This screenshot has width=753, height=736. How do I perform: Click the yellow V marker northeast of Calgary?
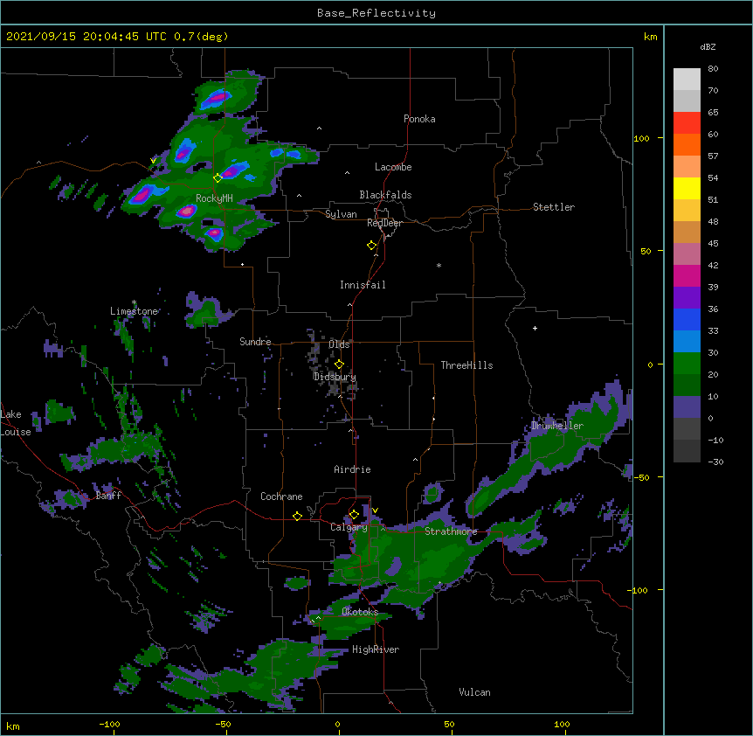(375, 510)
